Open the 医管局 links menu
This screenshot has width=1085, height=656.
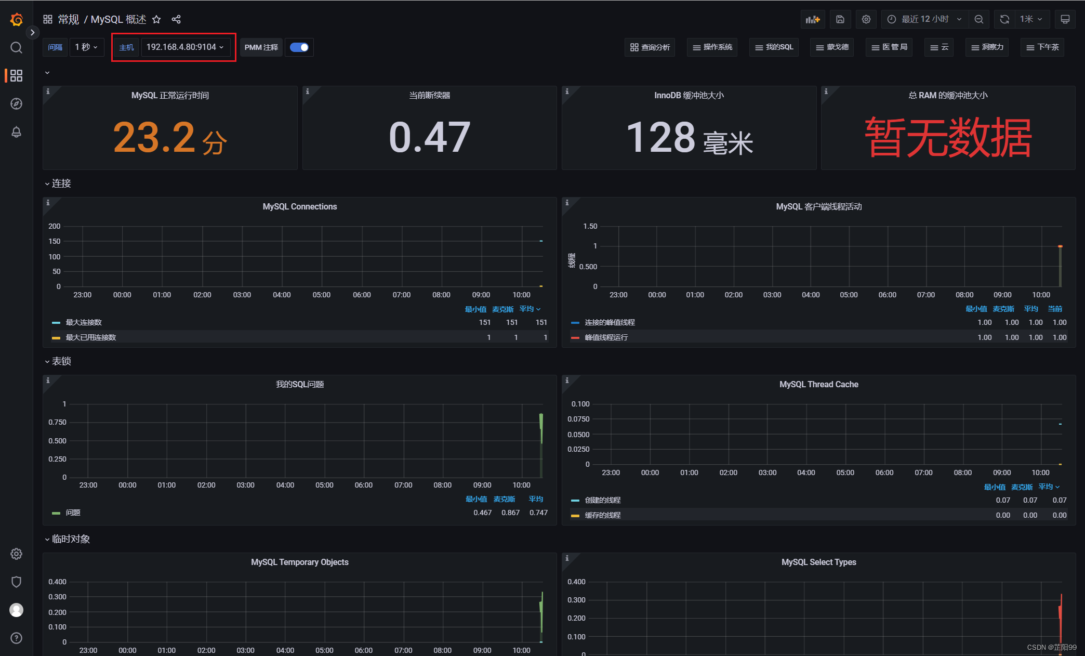[889, 47]
